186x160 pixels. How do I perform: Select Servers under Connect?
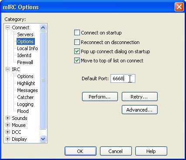pyautogui.click(x=25, y=34)
